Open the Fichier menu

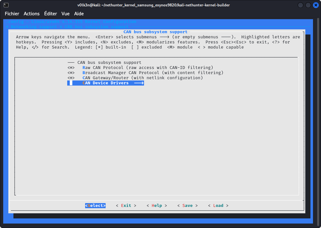(x=12, y=14)
